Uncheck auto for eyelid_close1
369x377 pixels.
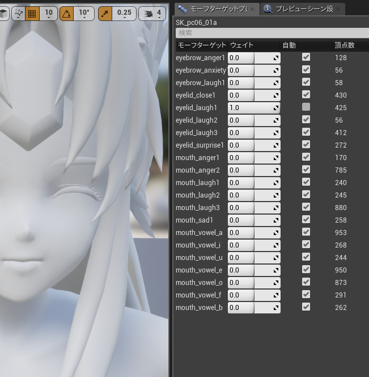[x=306, y=94]
